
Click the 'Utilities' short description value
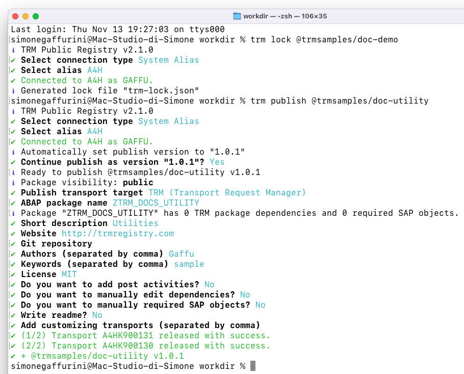click(x=135, y=223)
